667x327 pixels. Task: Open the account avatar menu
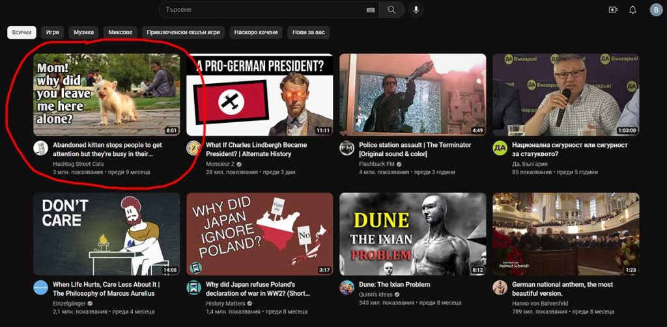point(655,10)
